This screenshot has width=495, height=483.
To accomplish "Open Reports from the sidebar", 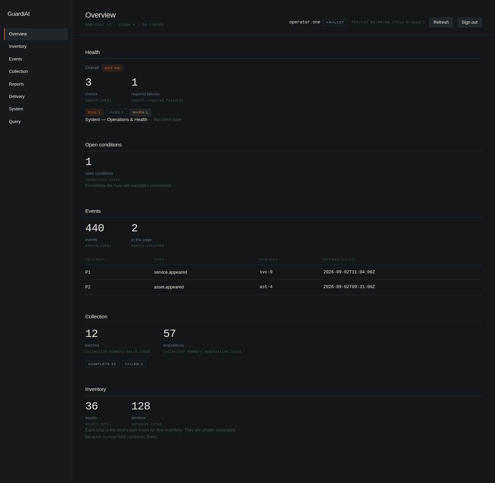I will (36, 84).
